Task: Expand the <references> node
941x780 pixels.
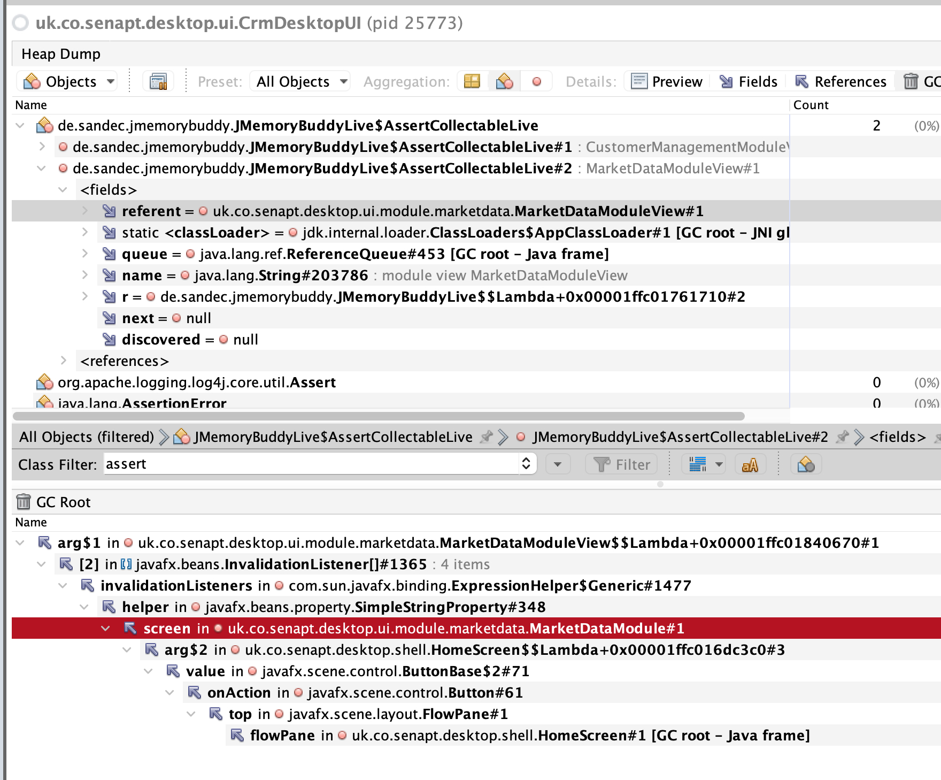Action: click(x=64, y=361)
